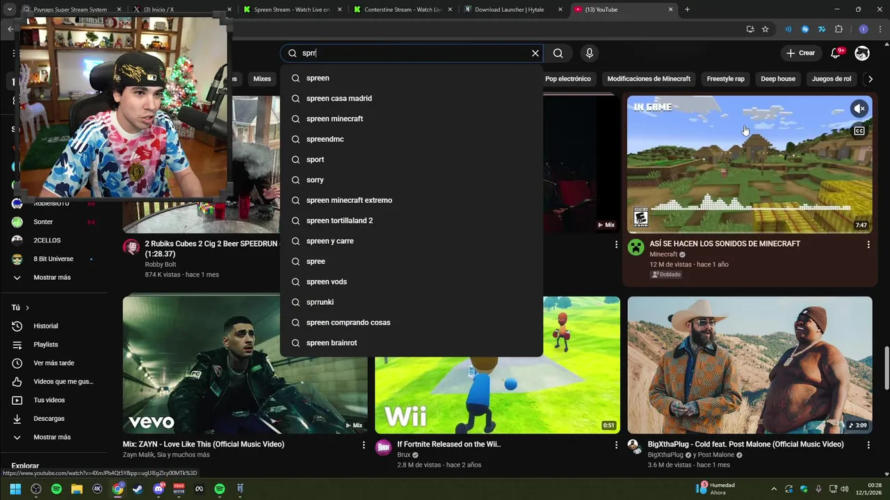Unmute the Minecraft video preview
890x500 pixels.
pos(859,108)
